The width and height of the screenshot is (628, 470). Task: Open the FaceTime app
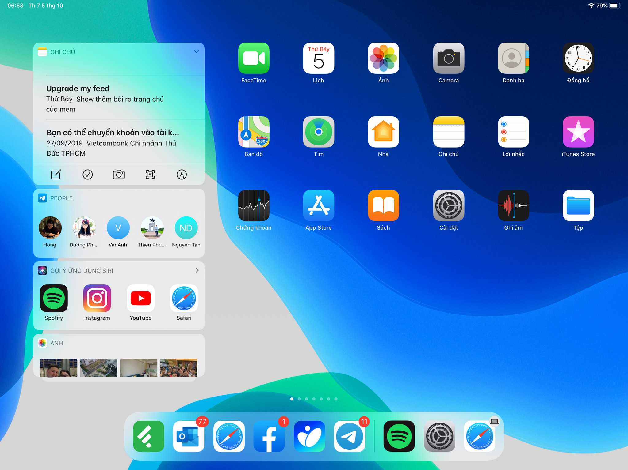(x=254, y=58)
